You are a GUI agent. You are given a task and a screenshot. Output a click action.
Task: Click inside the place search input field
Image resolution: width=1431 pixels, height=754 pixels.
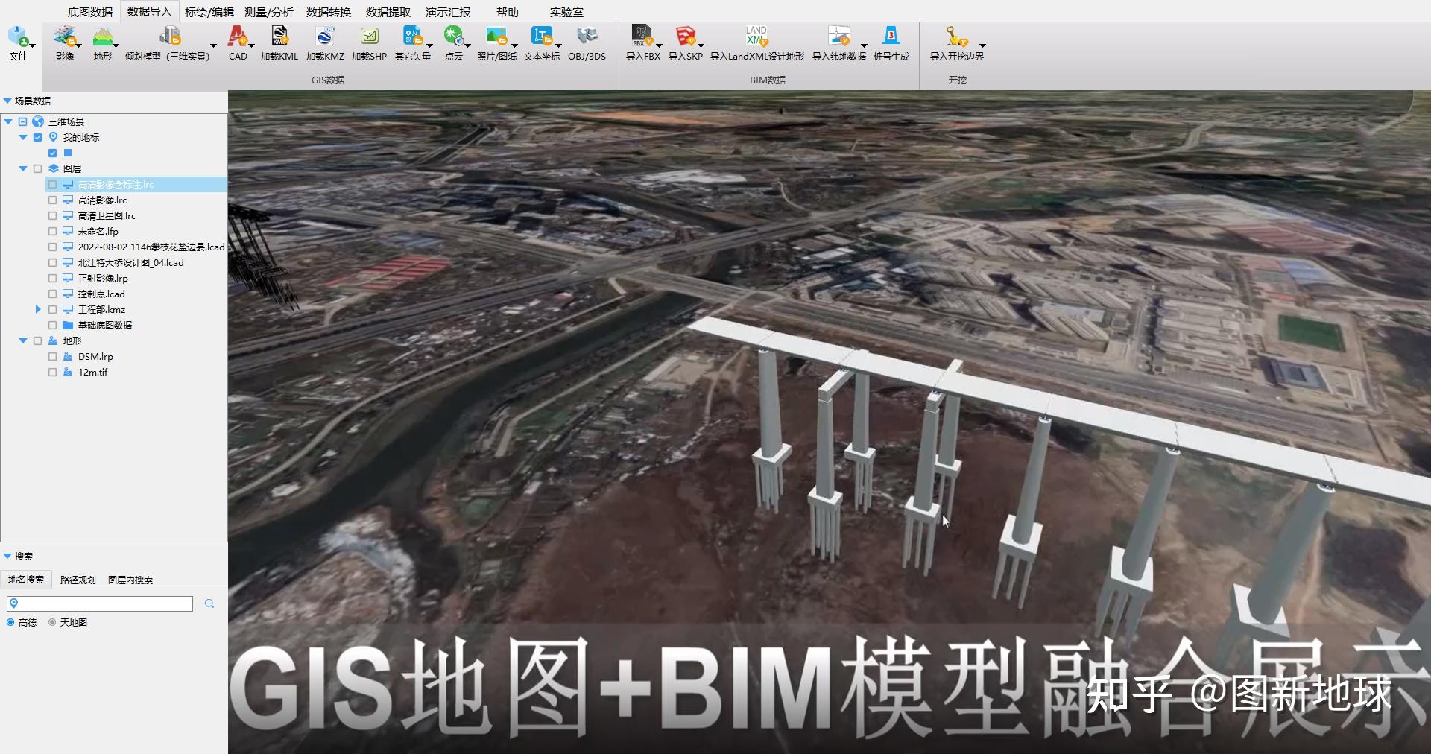tap(101, 603)
